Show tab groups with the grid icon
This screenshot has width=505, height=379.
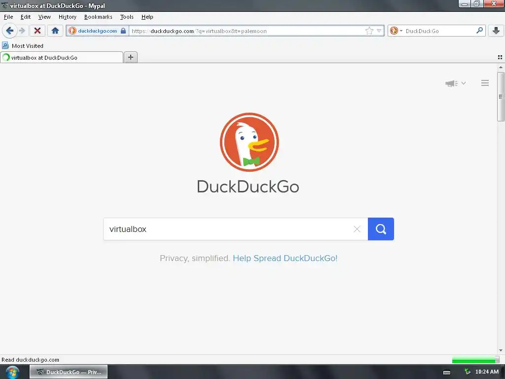point(500,57)
